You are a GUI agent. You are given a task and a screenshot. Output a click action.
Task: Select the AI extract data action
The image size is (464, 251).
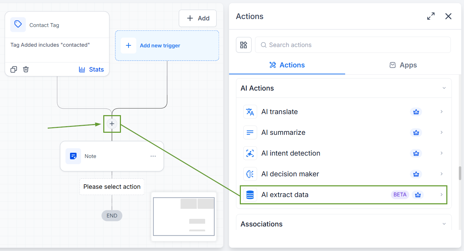click(344, 195)
